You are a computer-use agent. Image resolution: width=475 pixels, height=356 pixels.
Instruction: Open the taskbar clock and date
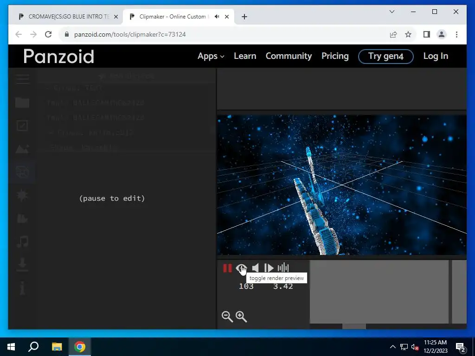pos(435,347)
